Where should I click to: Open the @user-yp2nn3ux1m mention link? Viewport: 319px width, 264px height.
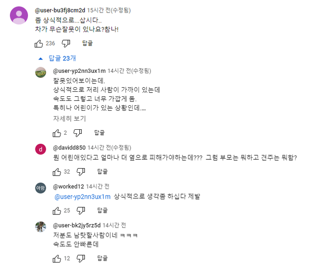tap(82, 197)
